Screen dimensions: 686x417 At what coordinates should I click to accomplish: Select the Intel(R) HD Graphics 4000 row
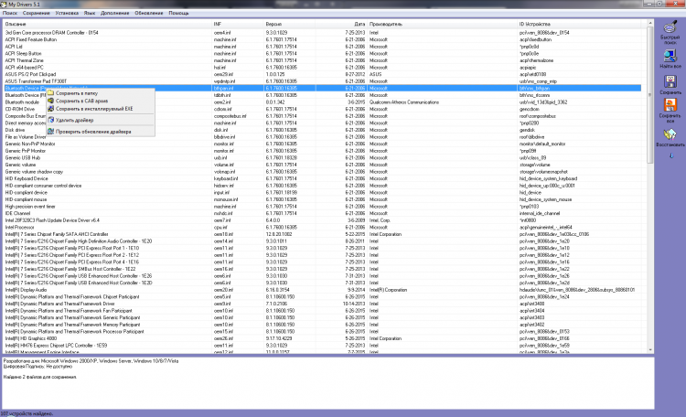323,338
